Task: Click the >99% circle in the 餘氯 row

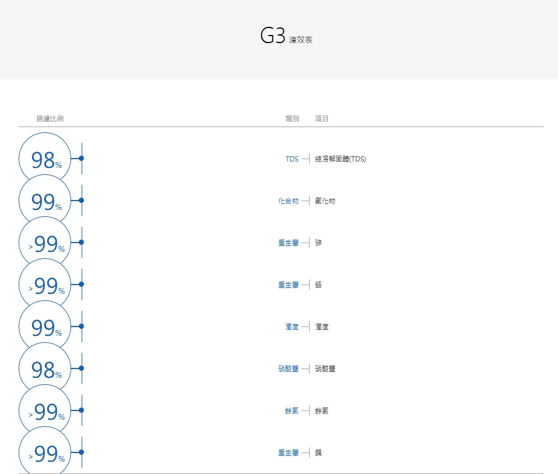Action: click(45, 410)
